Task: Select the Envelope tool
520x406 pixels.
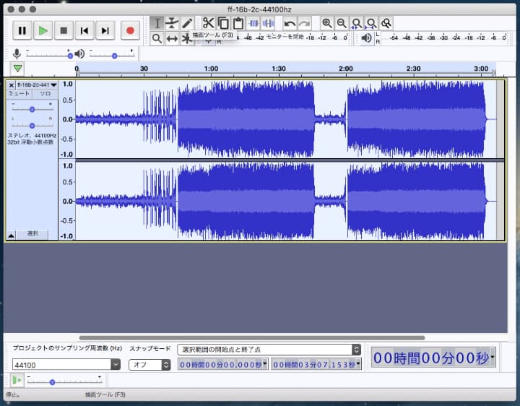Action: (172, 23)
